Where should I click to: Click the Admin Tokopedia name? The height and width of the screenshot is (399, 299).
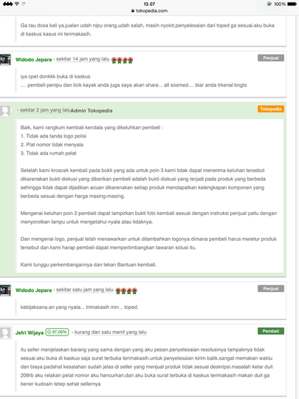(x=92, y=111)
